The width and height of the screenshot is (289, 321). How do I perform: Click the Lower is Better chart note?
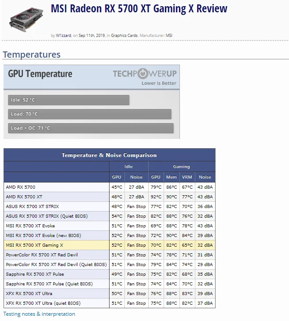click(x=159, y=83)
